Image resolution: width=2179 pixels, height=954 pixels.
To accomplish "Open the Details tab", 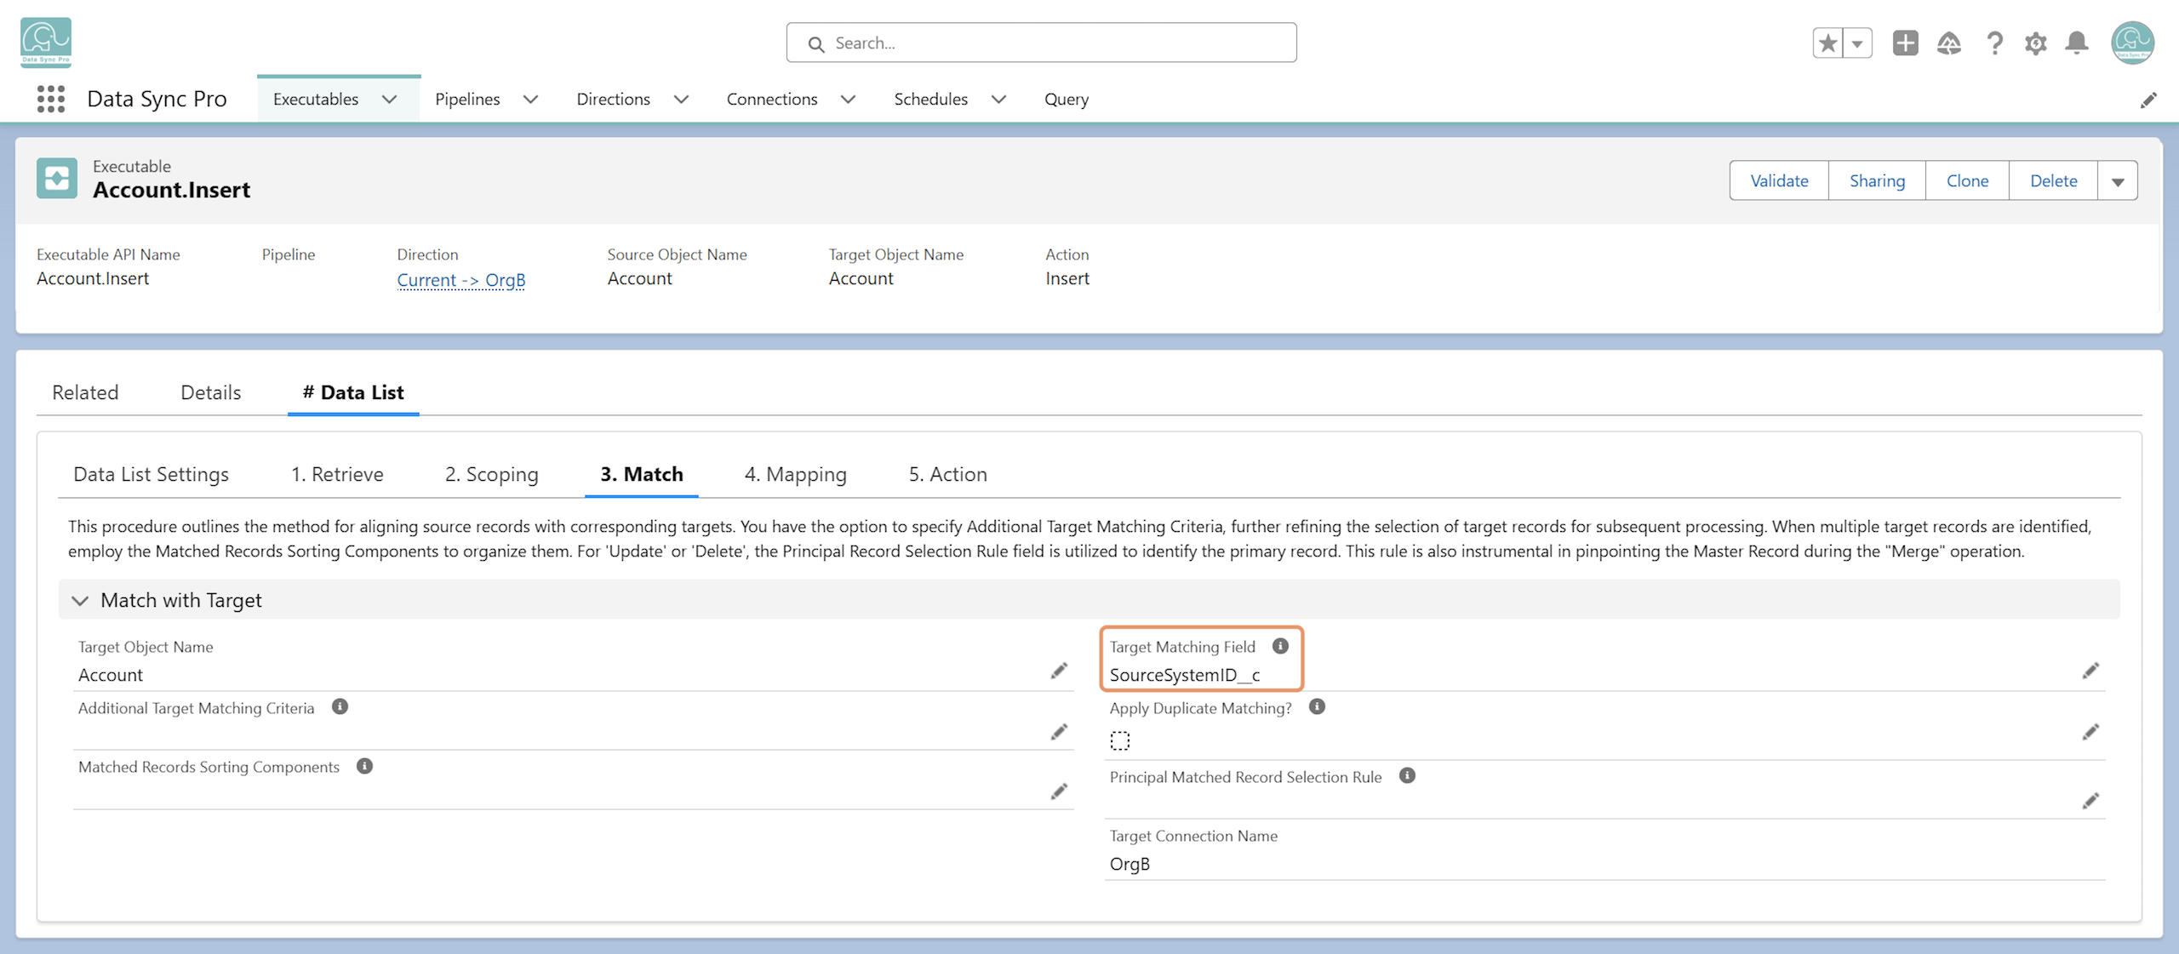I will point(210,392).
